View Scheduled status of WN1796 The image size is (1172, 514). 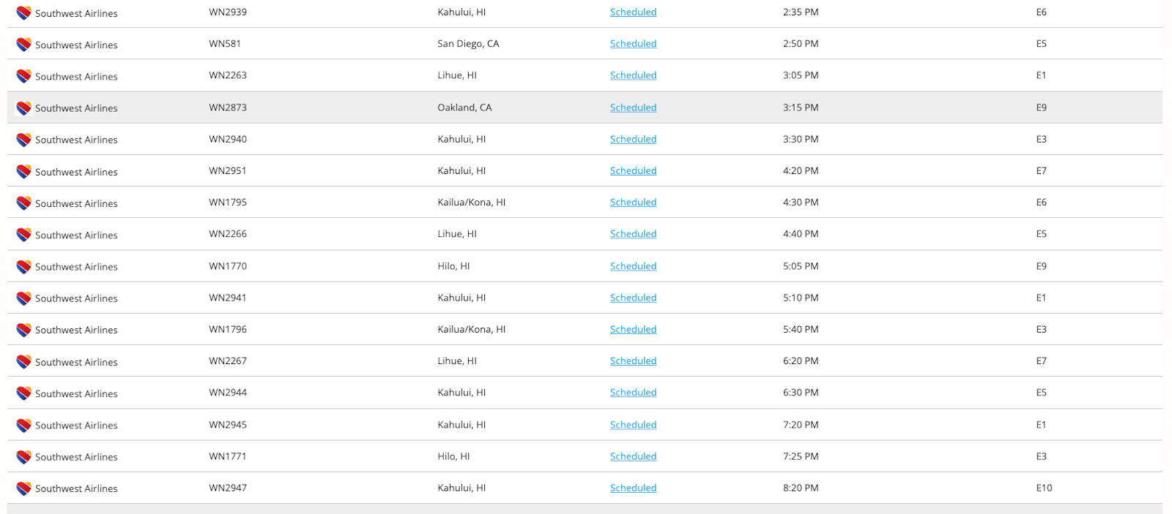[633, 330]
